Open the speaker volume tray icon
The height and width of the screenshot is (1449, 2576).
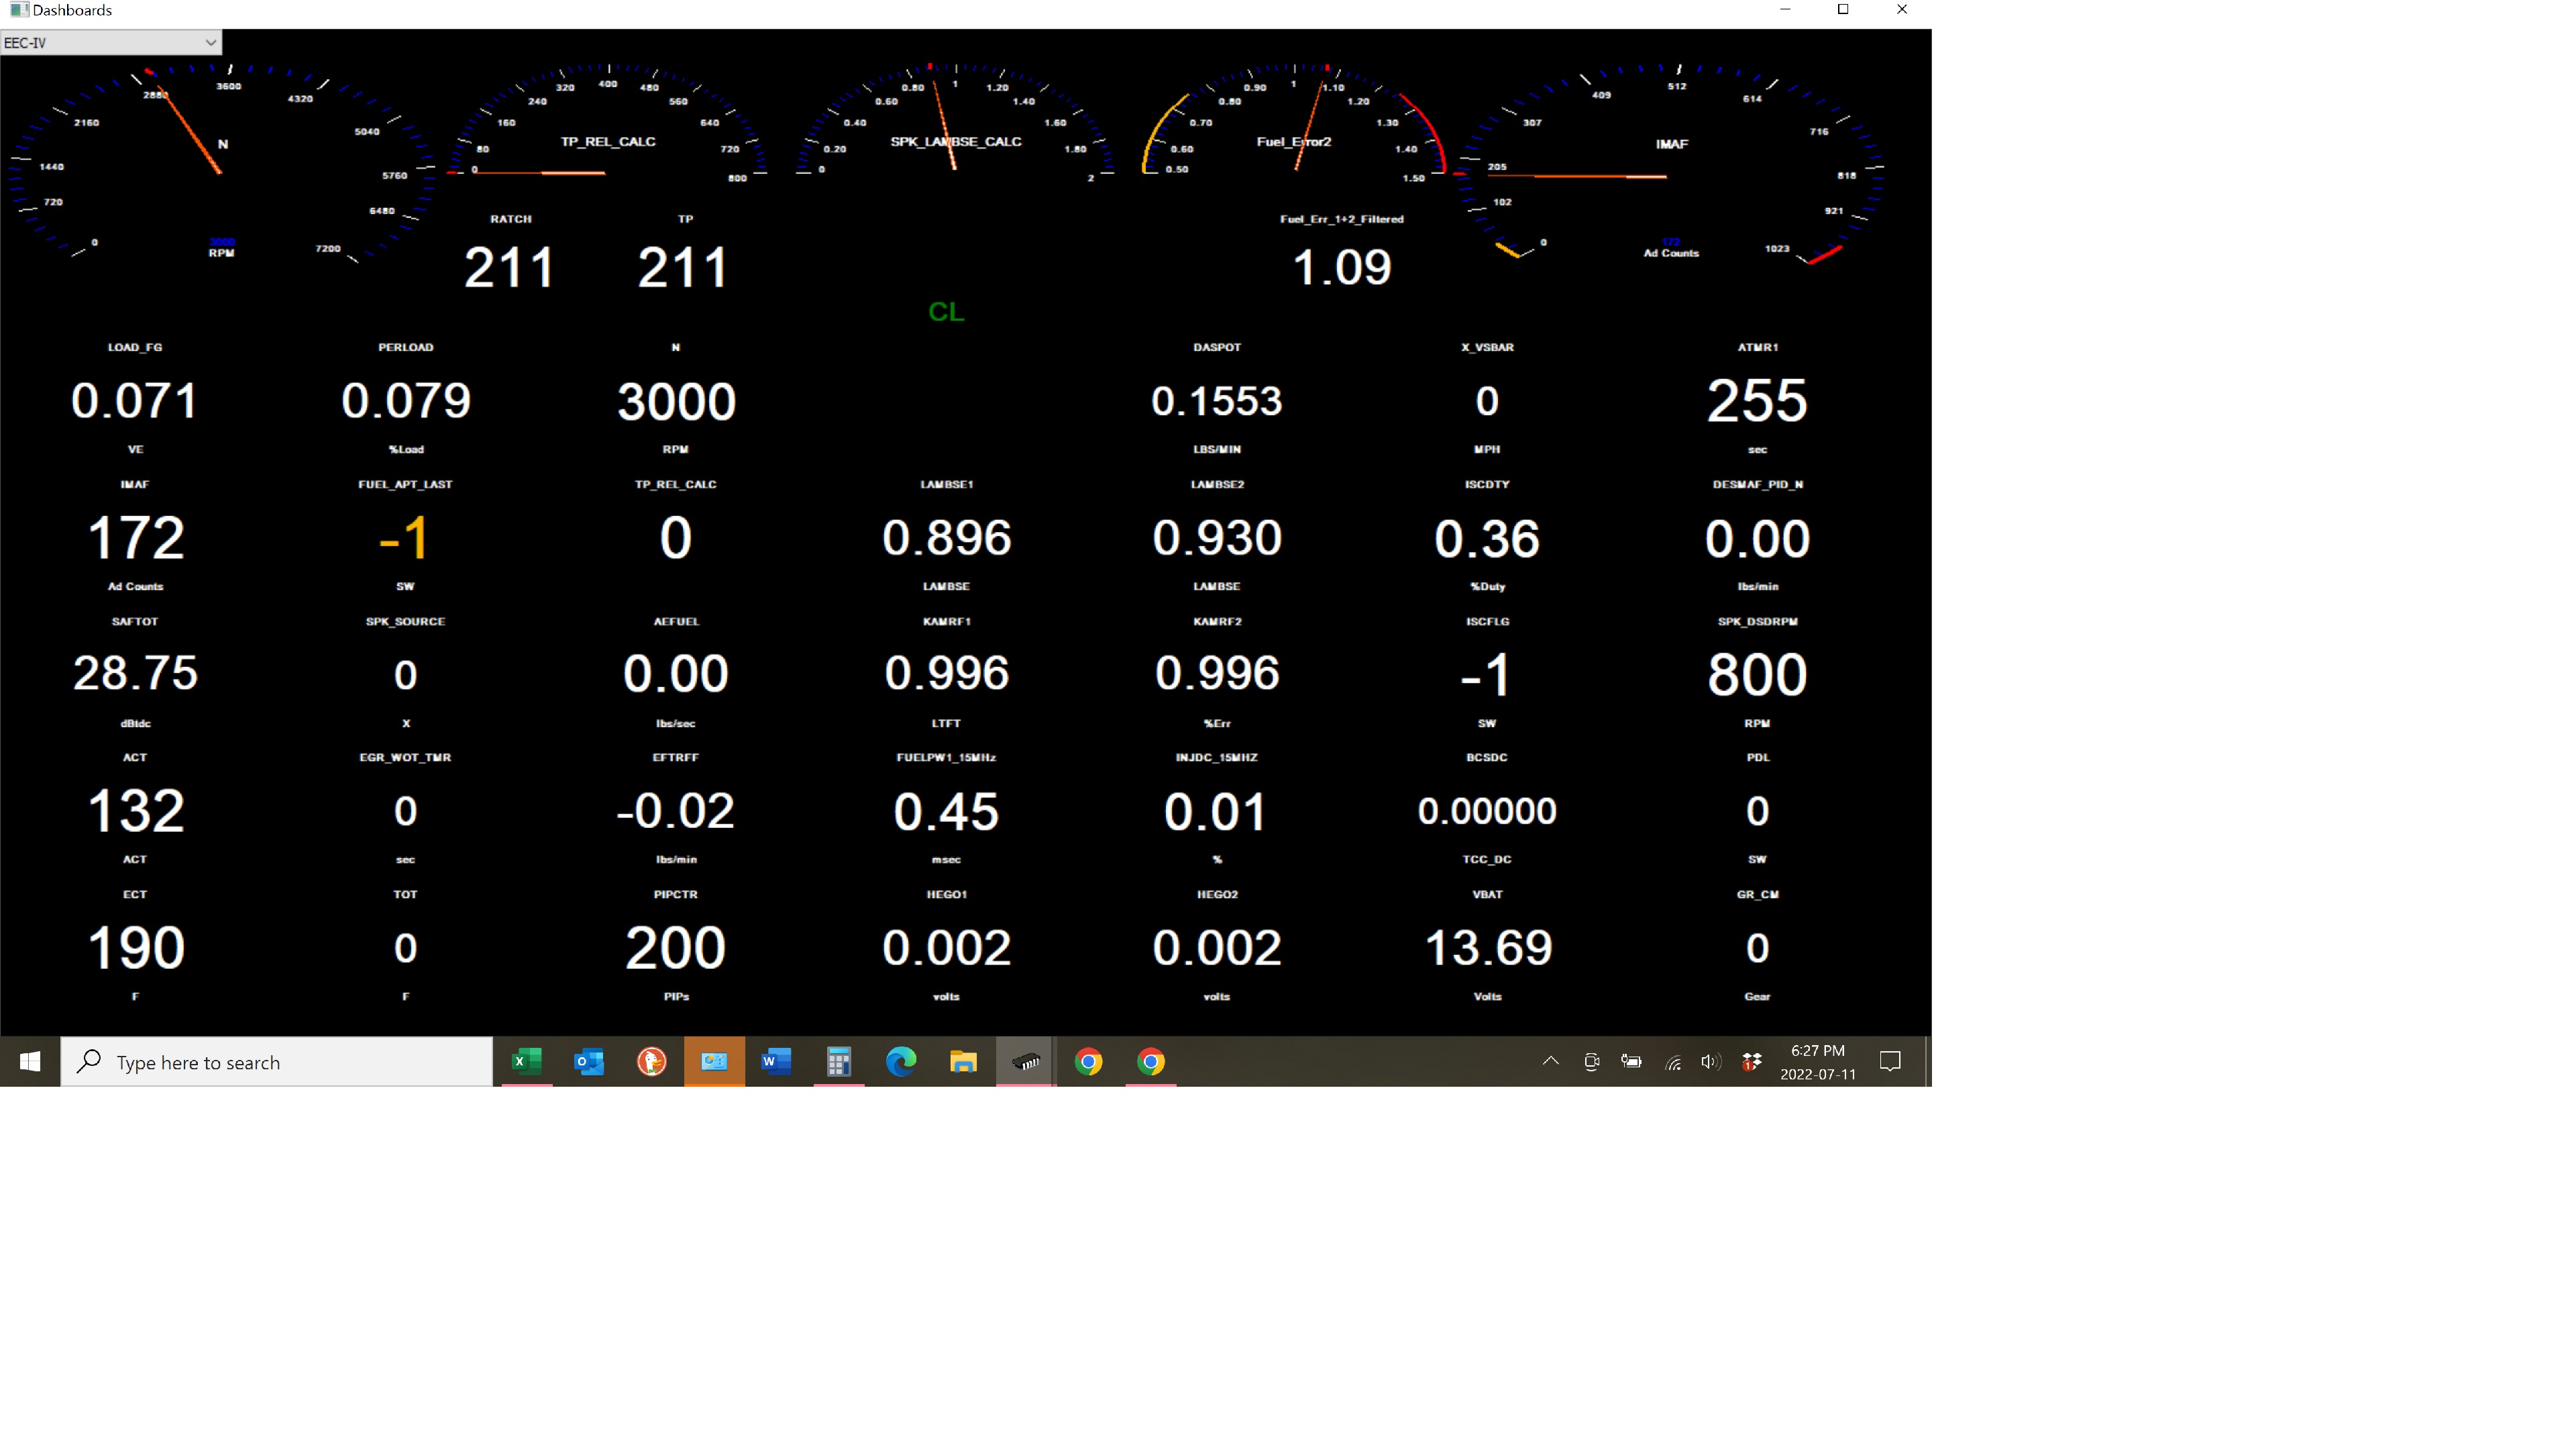coord(1710,1061)
